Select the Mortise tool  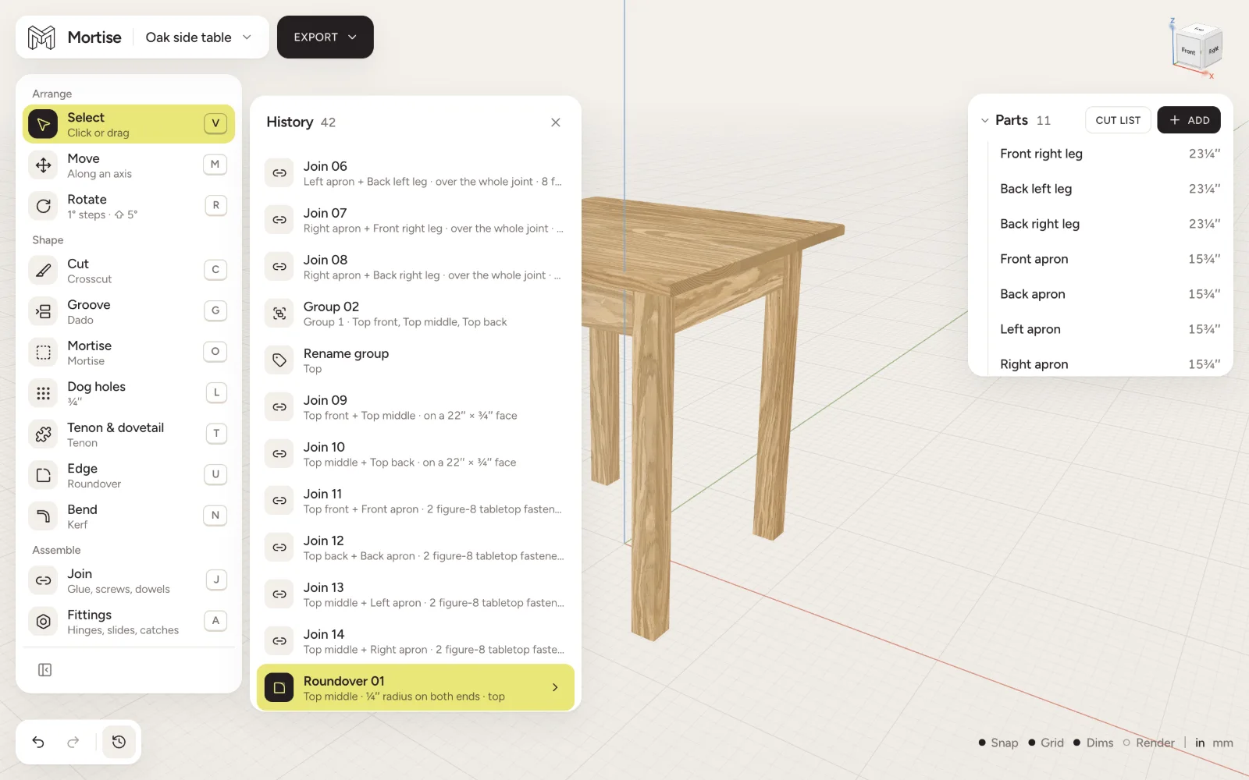click(x=129, y=353)
